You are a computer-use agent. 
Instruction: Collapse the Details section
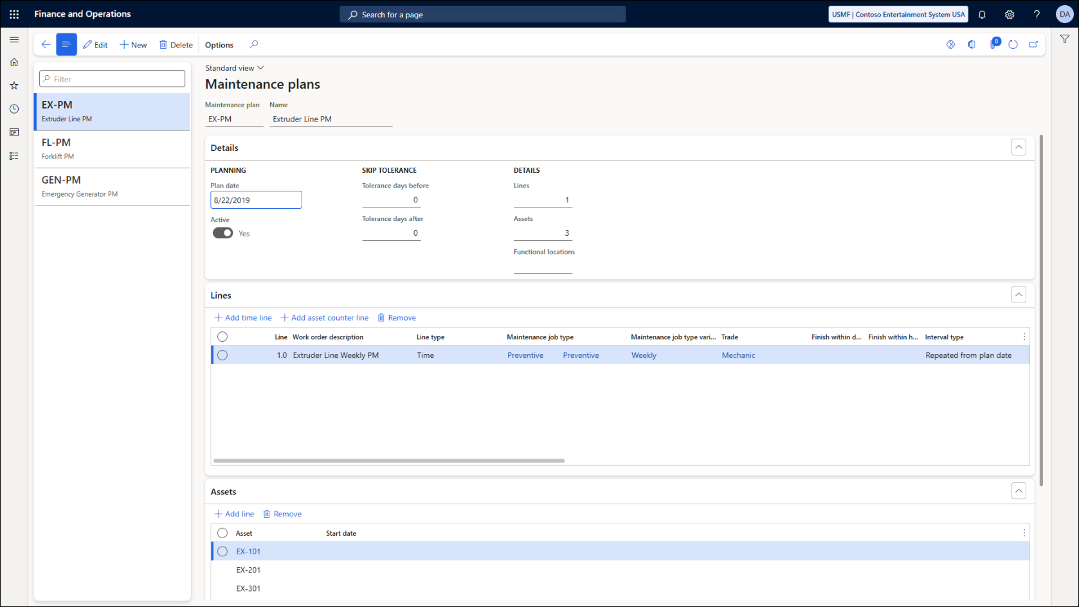click(x=1019, y=148)
